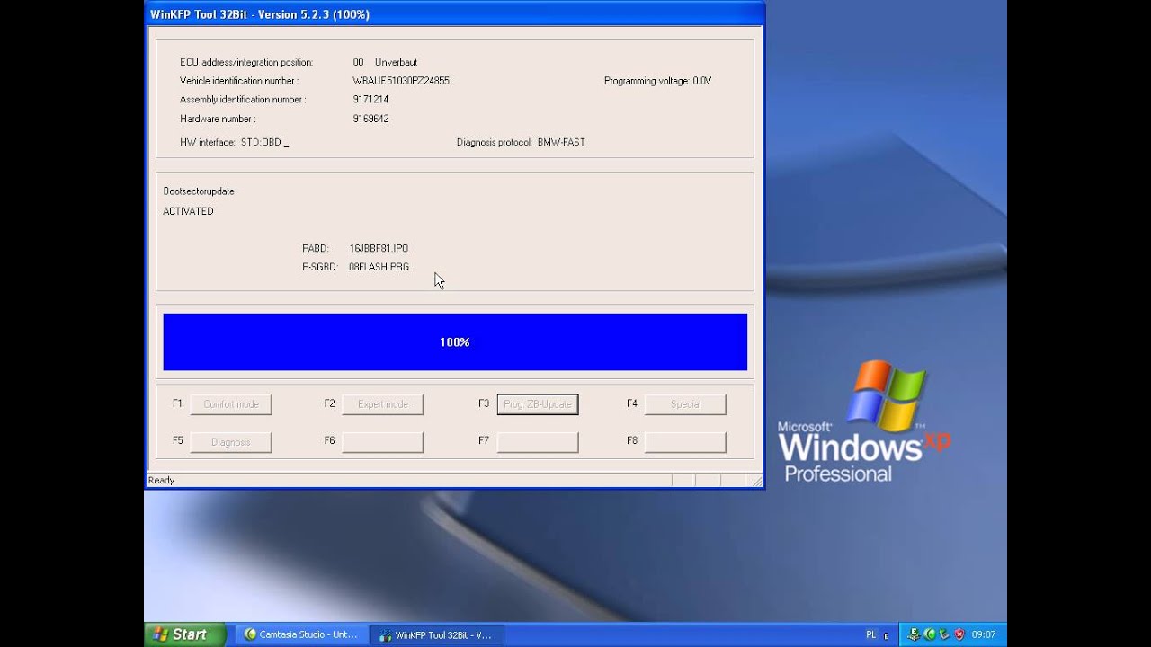1151x647 pixels.
Task: Click the Prog. ZB-Update F3 button
Action: tap(538, 404)
